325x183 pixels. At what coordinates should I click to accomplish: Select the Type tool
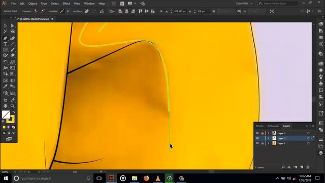click(x=6, y=44)
